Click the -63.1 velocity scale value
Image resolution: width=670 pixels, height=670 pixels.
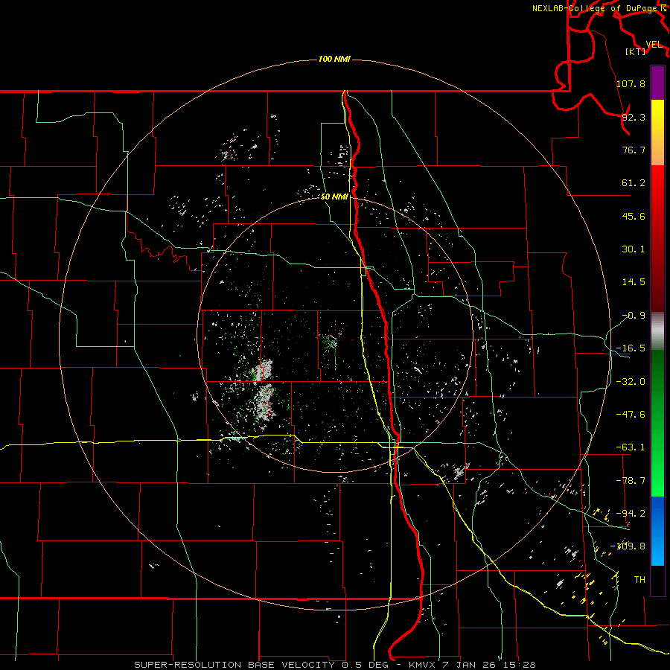[631, 447]
